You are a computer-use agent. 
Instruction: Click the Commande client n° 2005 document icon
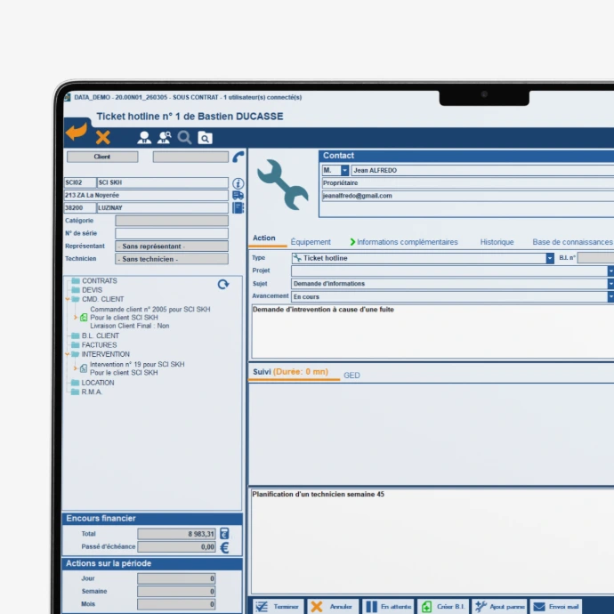pyautogui.click(x=84, y=318)
